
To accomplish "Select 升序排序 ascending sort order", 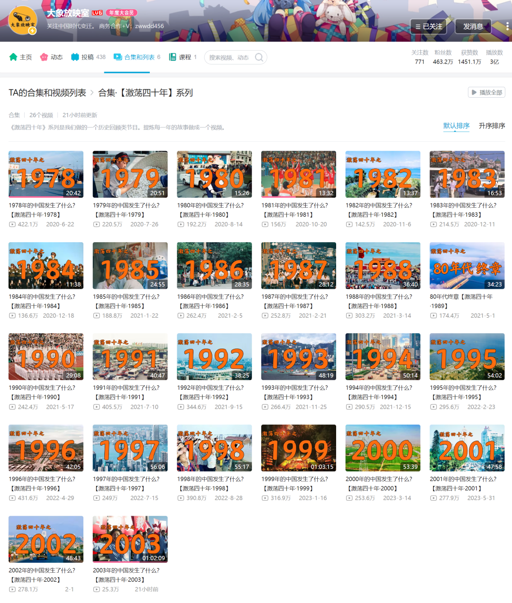I will coord(492,126).
